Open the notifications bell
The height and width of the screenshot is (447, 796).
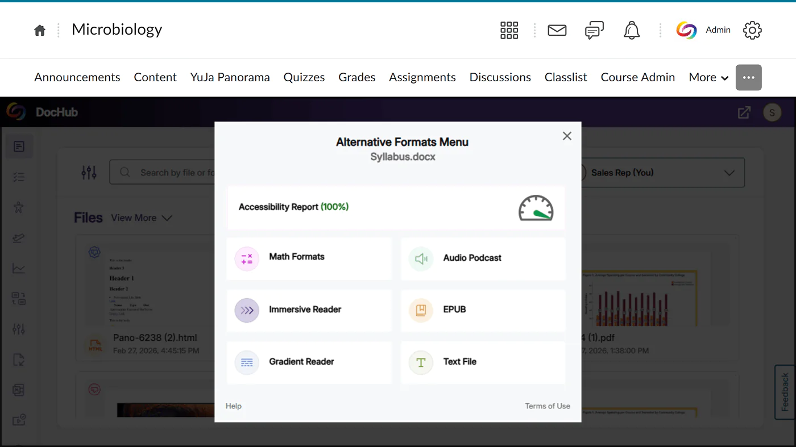click(631, 30)
